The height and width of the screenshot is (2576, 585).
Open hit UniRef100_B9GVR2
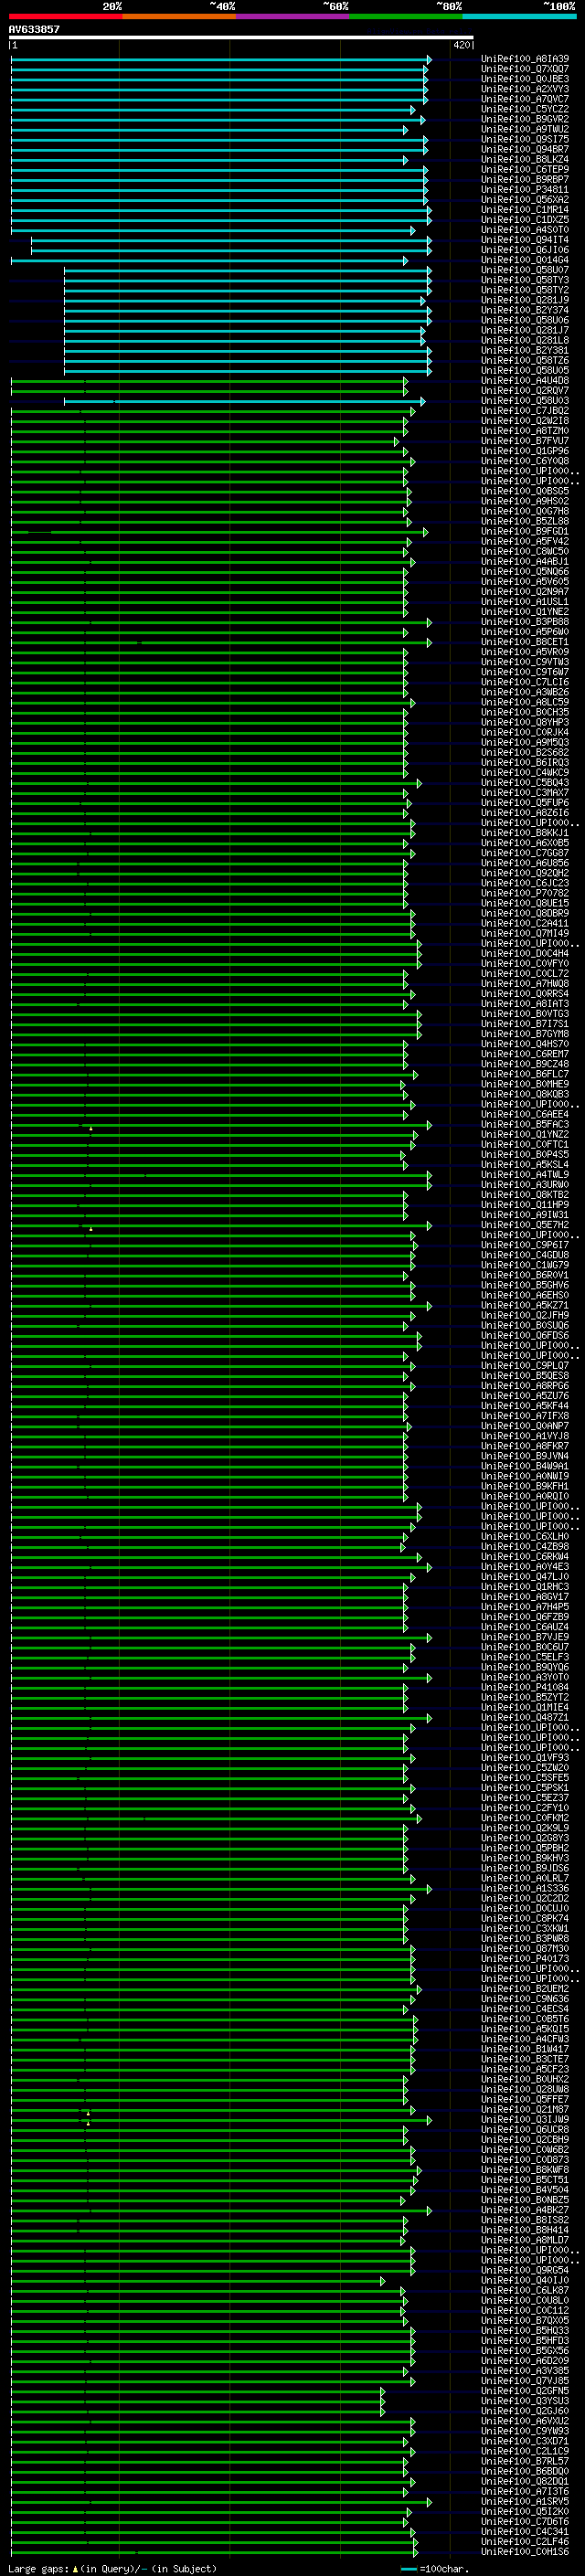(x=525, y=119)
